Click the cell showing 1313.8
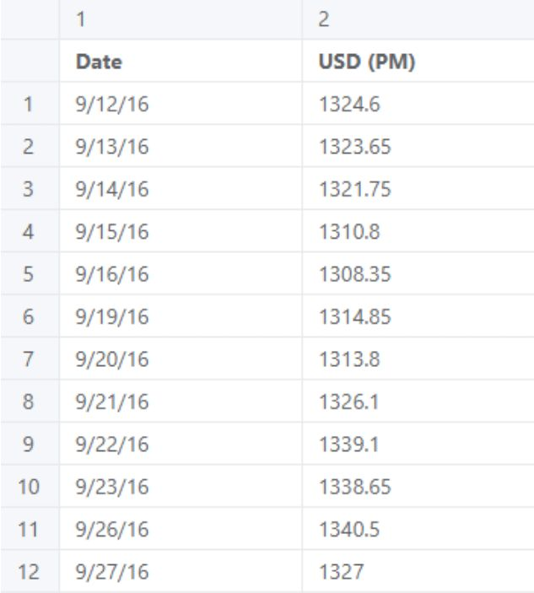The height and width of the screenshot is (593, 534). click(x=418, y=358)
